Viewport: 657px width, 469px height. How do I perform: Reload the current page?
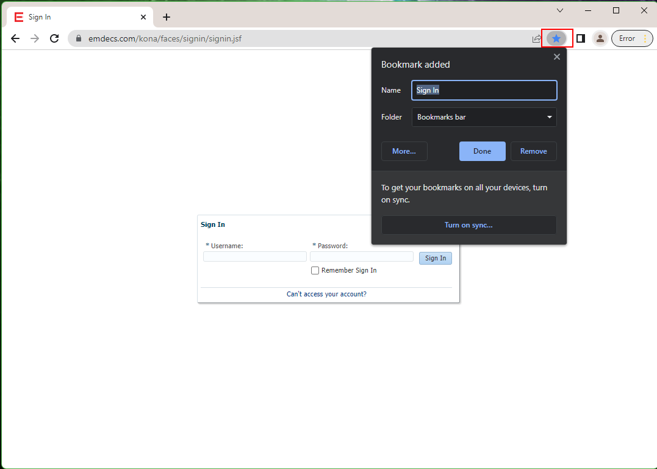[x=54, y=38]
